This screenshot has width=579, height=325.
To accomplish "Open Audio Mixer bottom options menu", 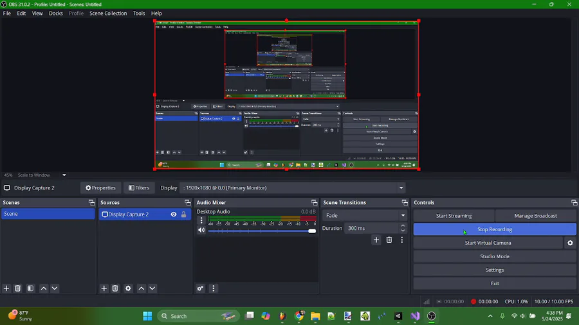I will point(213,288).
